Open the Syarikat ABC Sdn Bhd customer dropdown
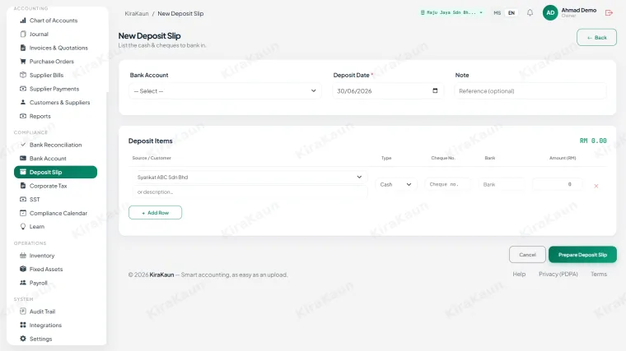626x351 pixels. click(x=250, y=177)
